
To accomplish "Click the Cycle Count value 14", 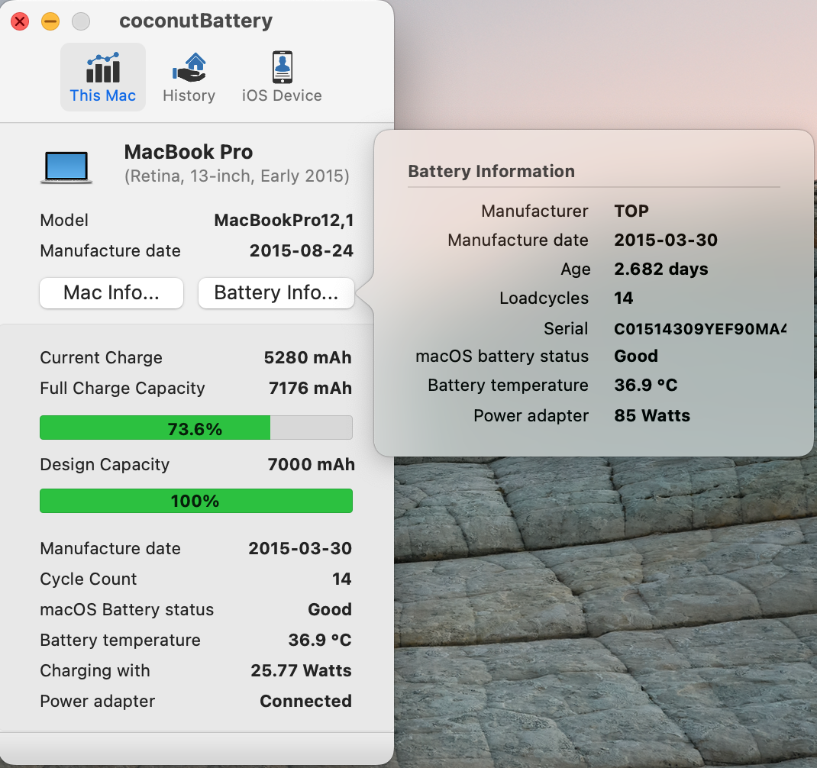I will pos(342,579).
